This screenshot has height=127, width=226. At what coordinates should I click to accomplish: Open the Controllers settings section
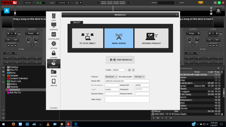[54, 36]
